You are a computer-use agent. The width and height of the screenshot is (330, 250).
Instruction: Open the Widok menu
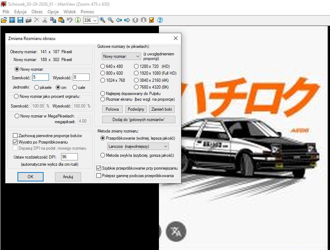tap(70, 12)
